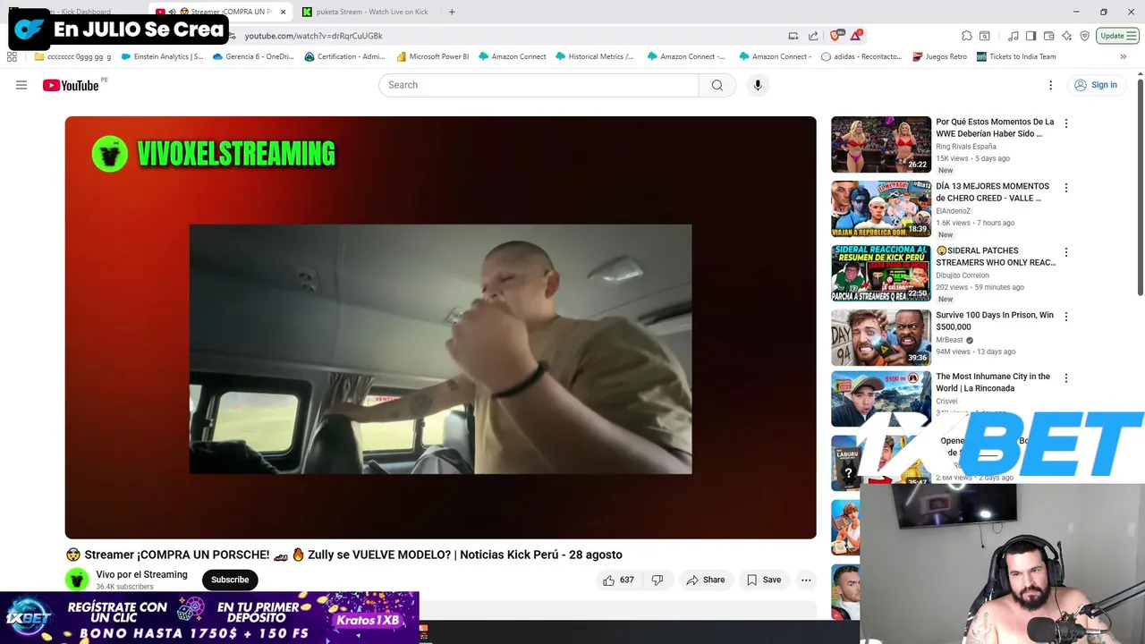Open 'Por Qué Estos Momentos De La WWE' title
1145x644 pixels.
point(995,128)
